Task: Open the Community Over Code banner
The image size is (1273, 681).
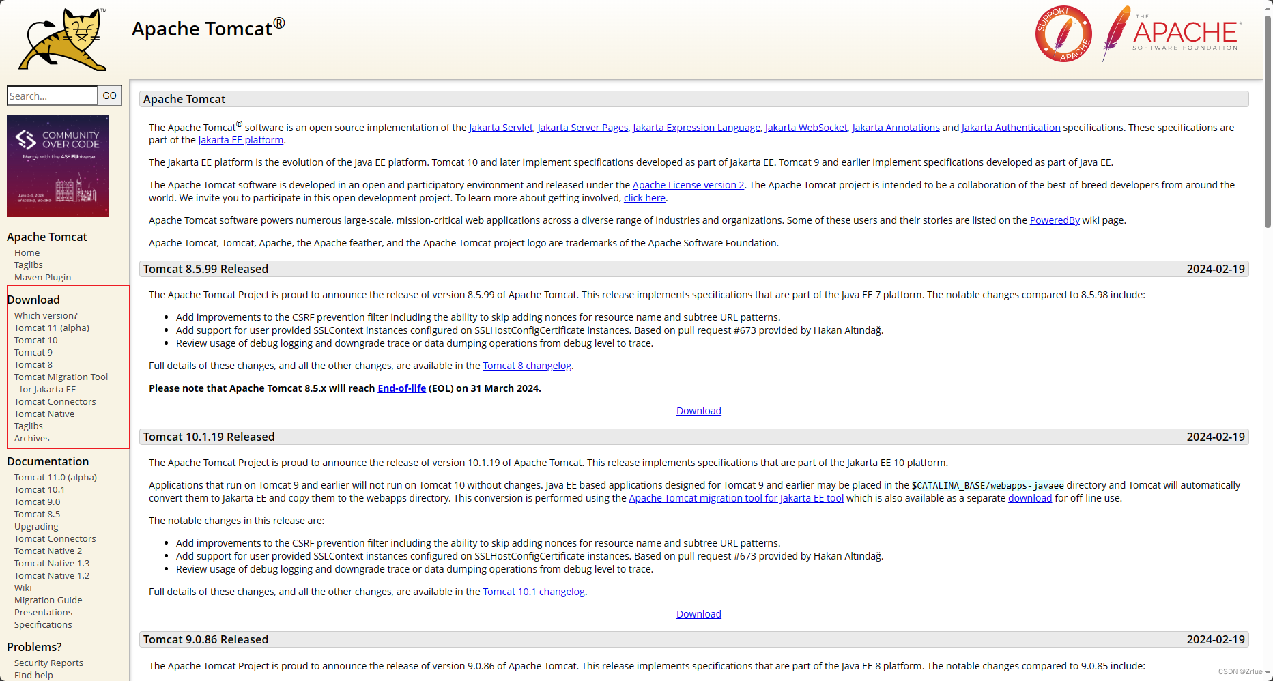Action: pyautogui.click(x=58, y=166)
